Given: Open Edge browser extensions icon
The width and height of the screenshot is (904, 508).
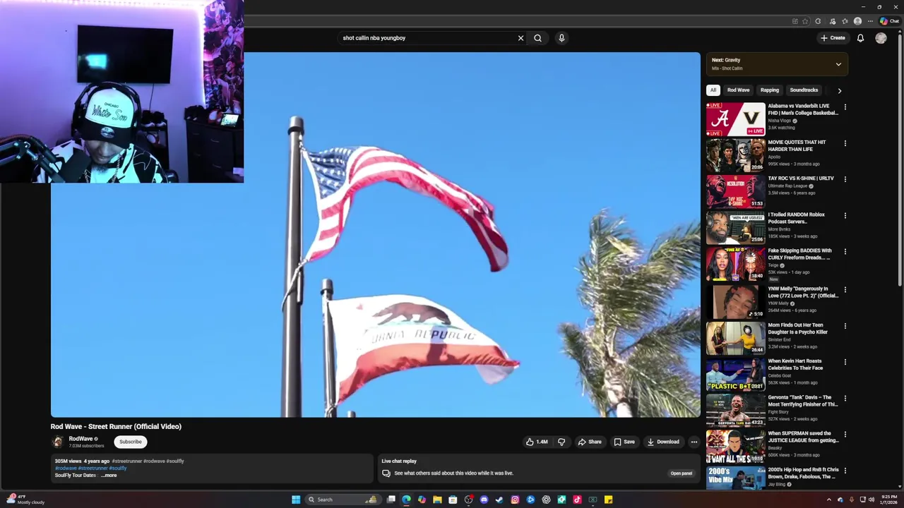Looking at the screenshot, I should point(818,21).
